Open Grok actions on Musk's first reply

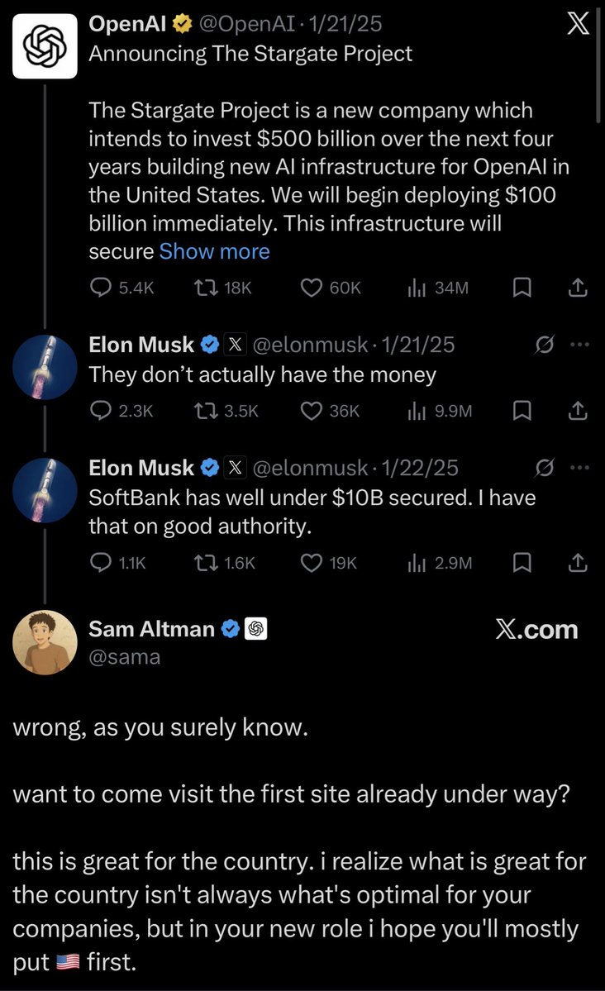545,345
